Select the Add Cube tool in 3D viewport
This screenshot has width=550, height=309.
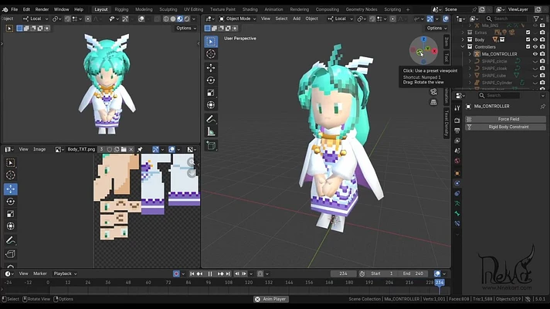pos(211,145)
